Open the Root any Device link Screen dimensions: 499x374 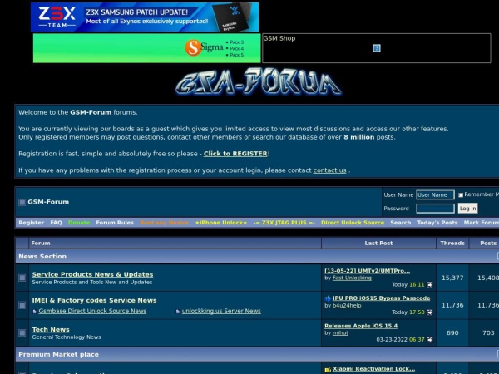point(164,223)
